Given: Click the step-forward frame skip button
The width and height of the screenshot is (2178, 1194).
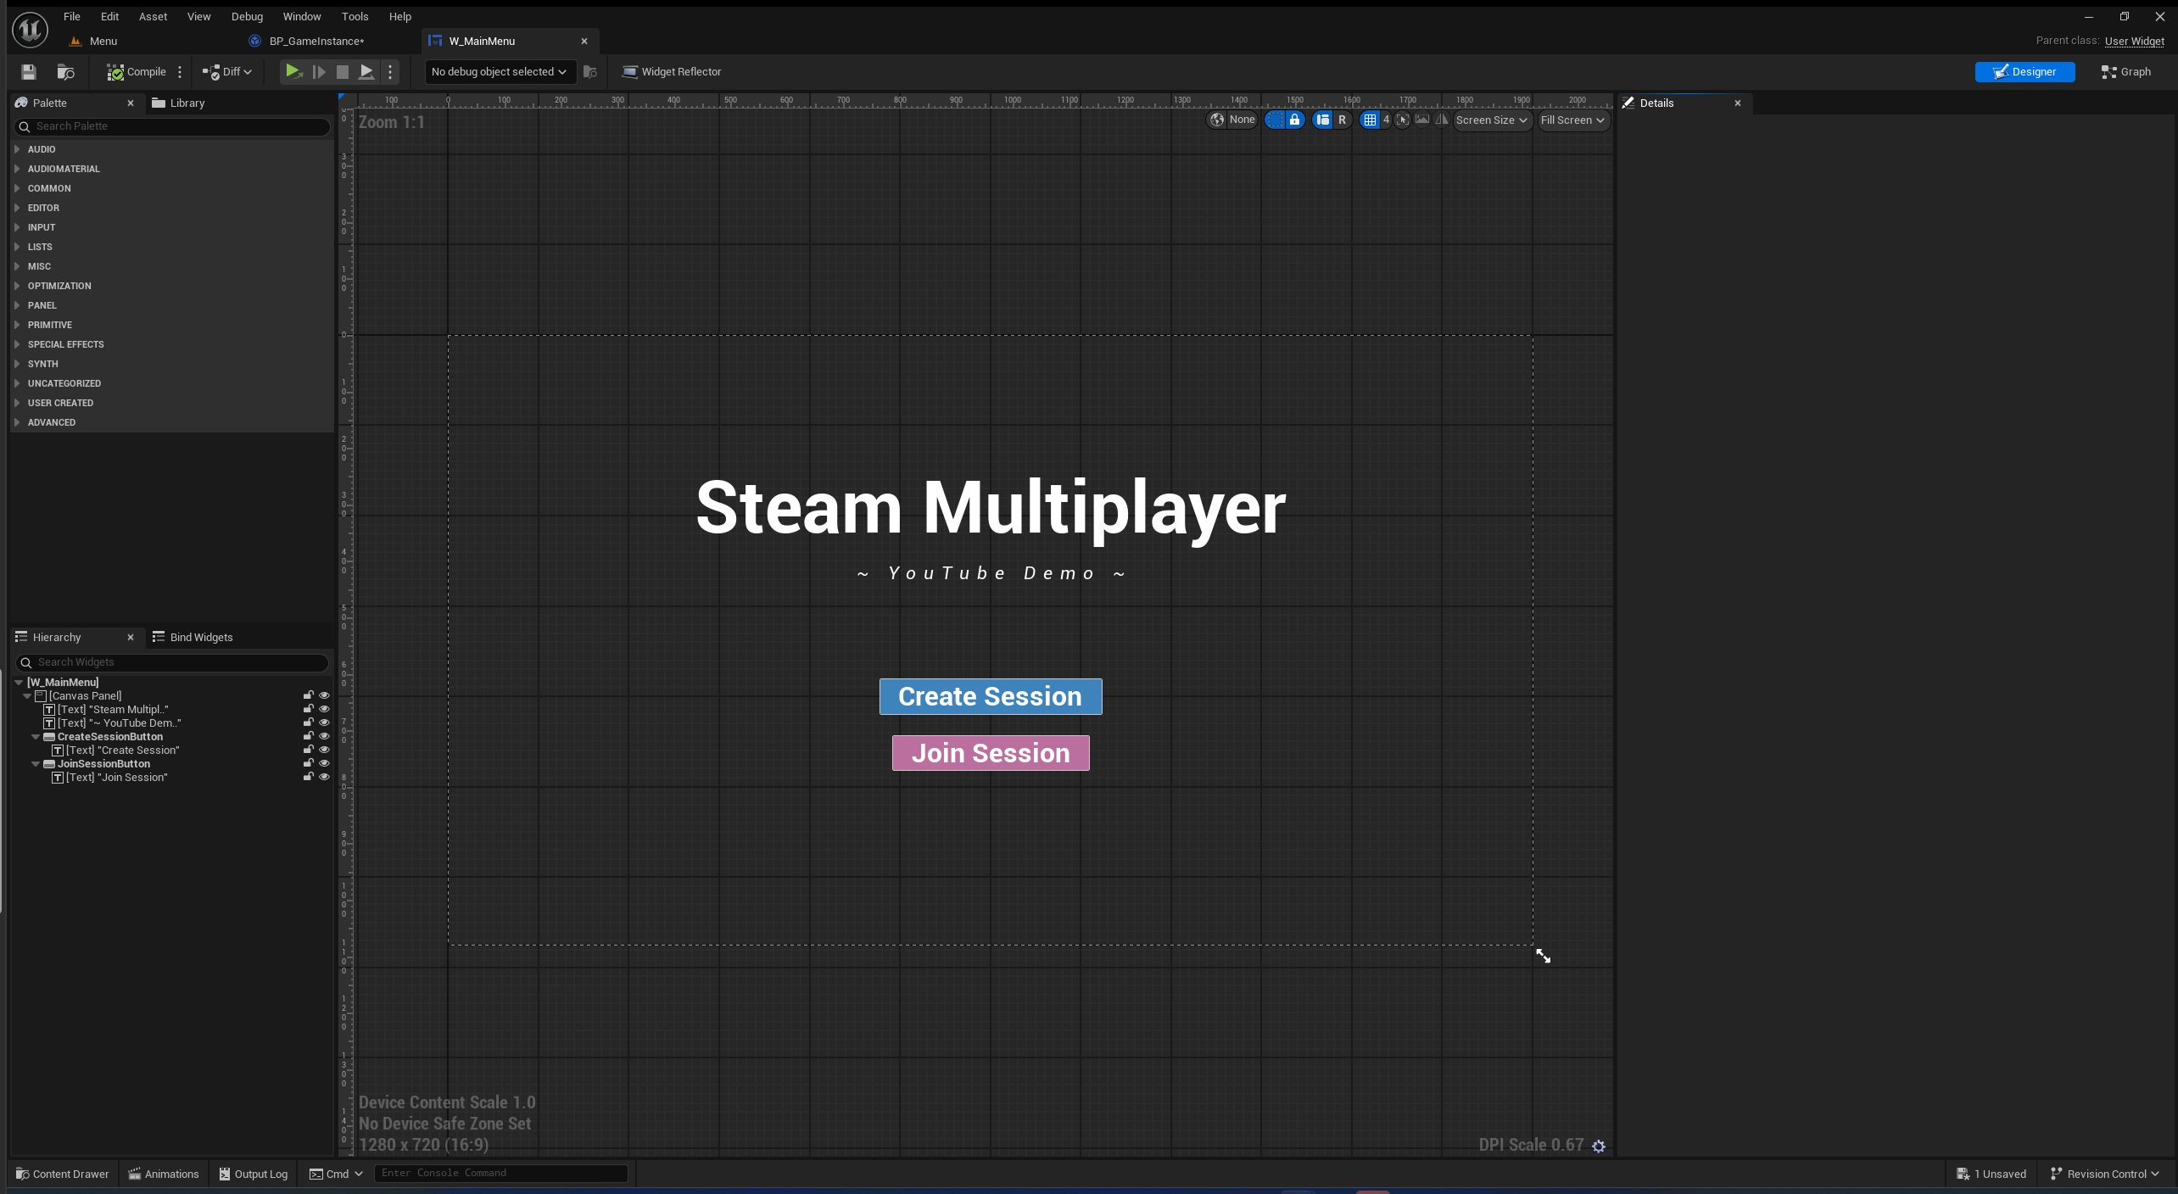Looking at the screenshot, I should click(x=319, y=72).
